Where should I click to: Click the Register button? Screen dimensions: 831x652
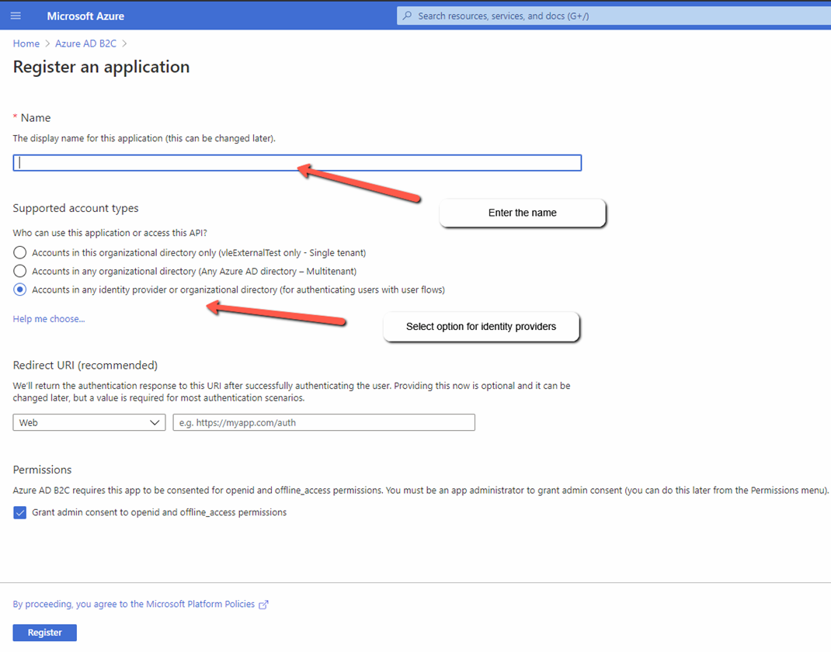pyautogui.click(x=44, y=633)
